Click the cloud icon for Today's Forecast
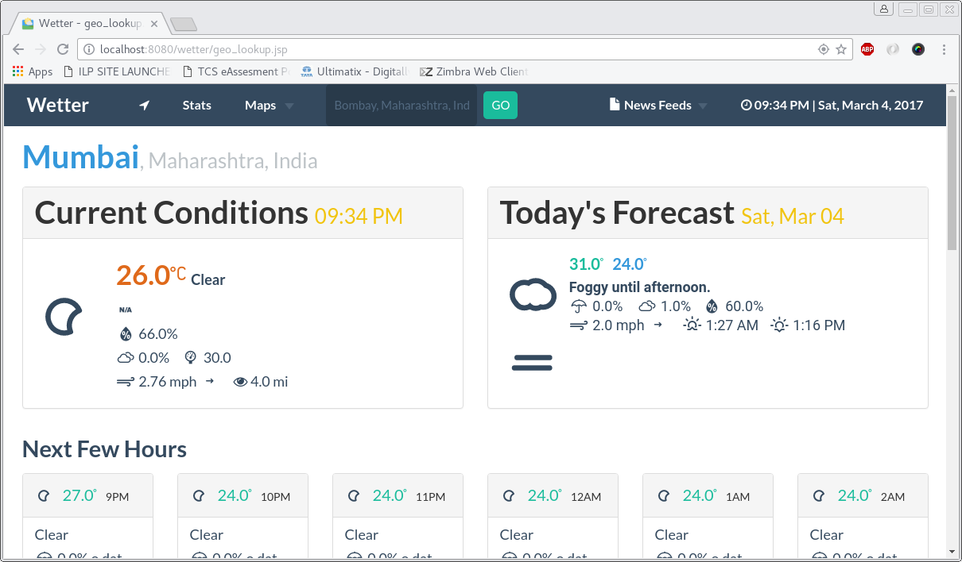 coord(532,294)
